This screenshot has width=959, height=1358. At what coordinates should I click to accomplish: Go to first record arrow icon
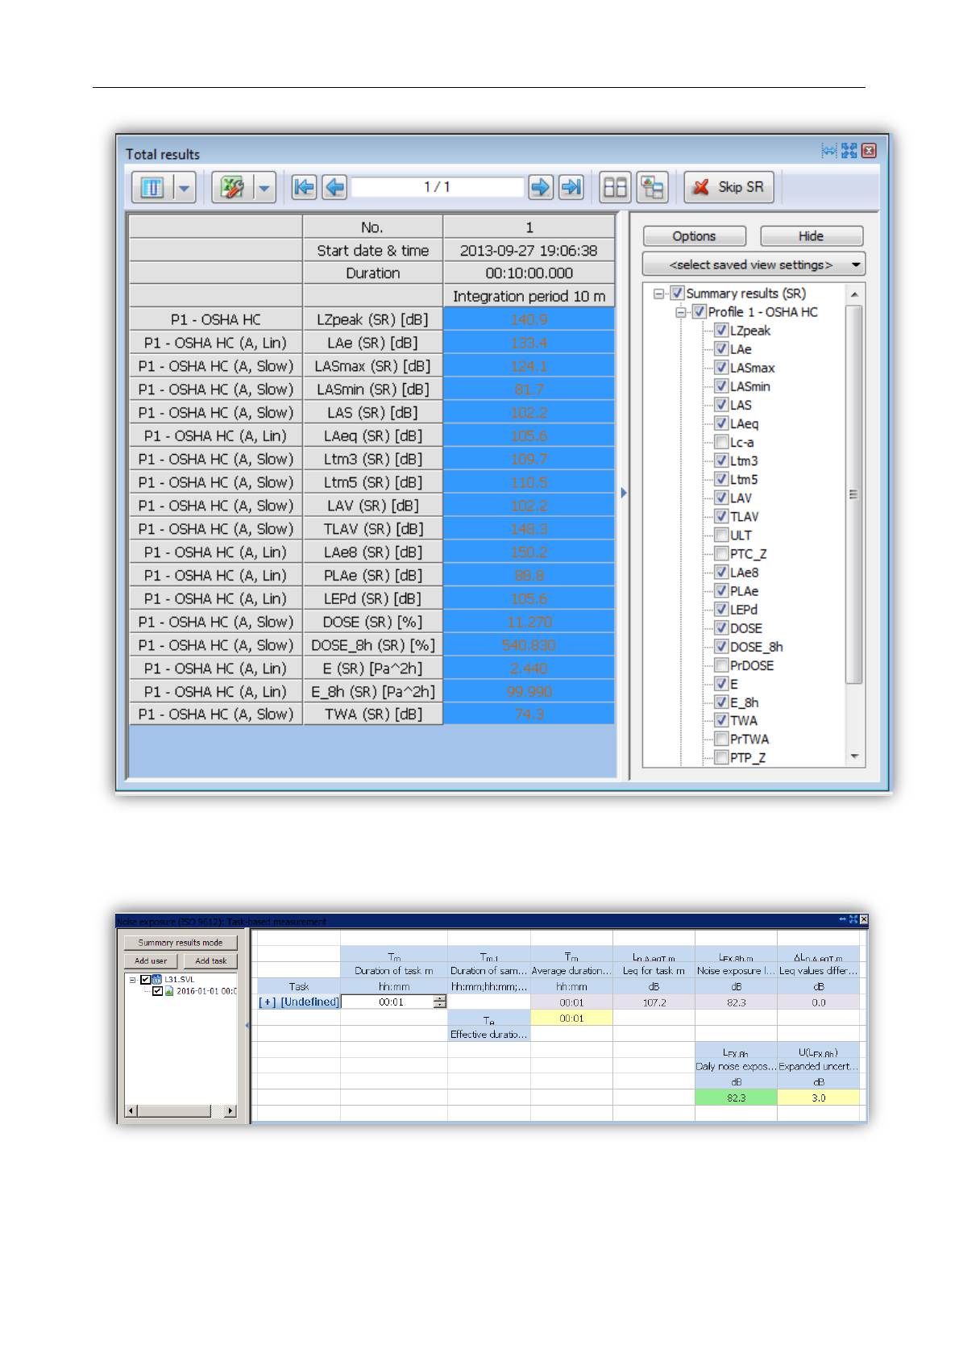pyautogui.click(x=304, y=187)
